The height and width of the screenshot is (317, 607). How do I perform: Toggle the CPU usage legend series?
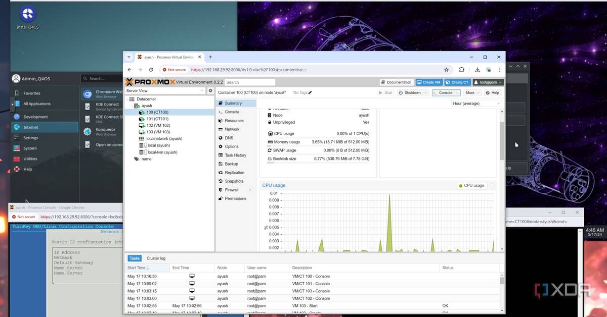coord(471,186)
